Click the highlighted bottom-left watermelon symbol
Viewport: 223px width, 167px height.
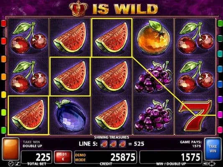28,115
